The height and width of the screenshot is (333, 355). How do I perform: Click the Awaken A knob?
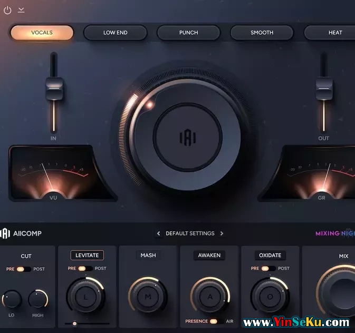[210, 297]
